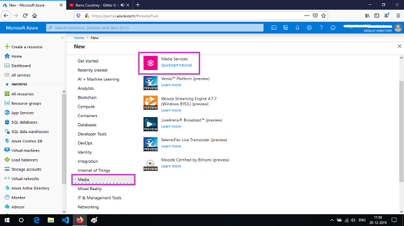The height and width of the screenshot is (226, 404).
Task: Open Azure Cloud Shell icon in header
Action: coord(274,28)
